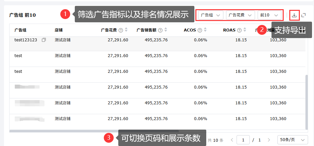This screenshot has height=146, width=314.
Task: Click 测试店铺 link in first row
Action: pyautogui.click(x=63, y=40)
